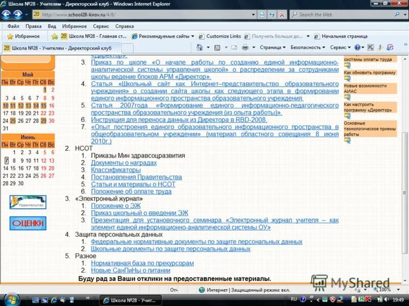This screenshot has height=306, width=409.
Task: Open 'Школа №28 - Главная ст...' favorites bar link
Action: coord(94,36)
